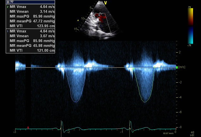Click the round gray icon in measurement panel header
This screenshot has height=137, width=201.
tap(8, 2)
